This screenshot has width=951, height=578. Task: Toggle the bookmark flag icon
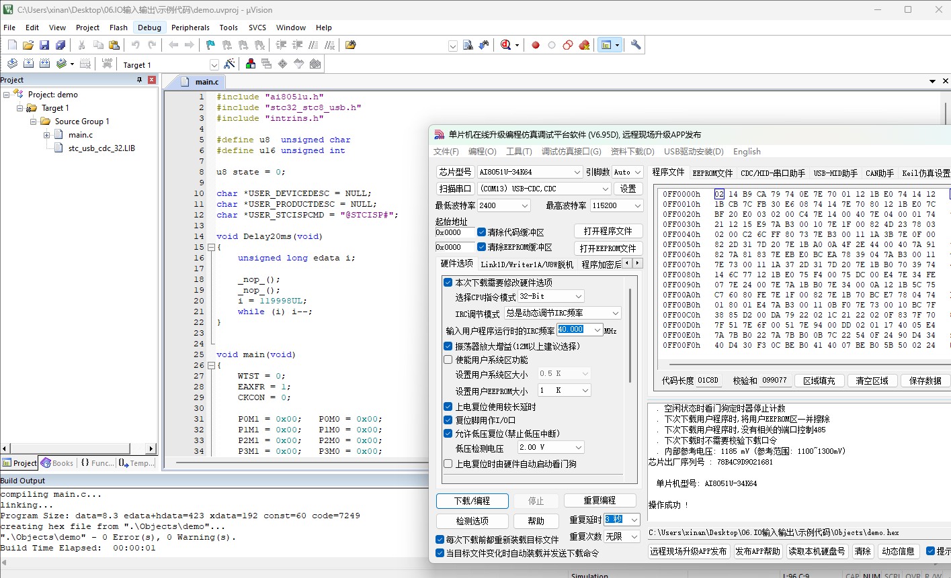pyautogui.click(x=210, y=45)
